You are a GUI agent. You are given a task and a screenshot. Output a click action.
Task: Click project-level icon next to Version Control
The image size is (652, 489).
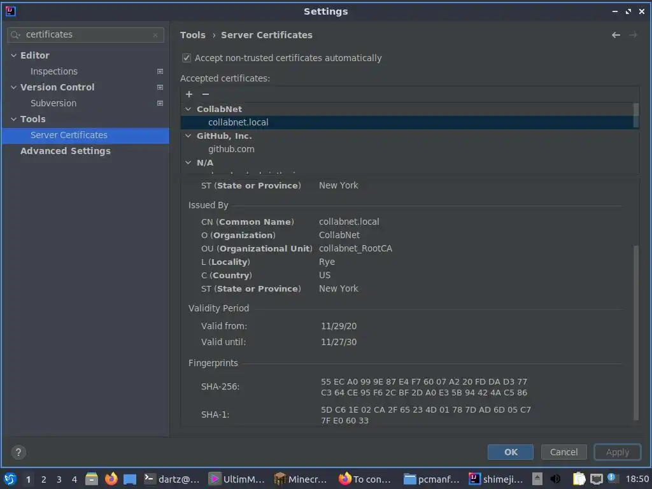coord(160,87)
